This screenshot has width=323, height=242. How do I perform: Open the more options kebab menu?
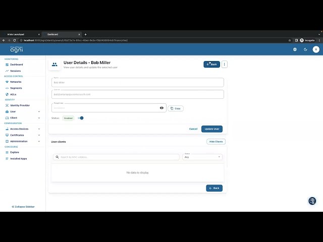pyautogui.click(x=224, y=65)
